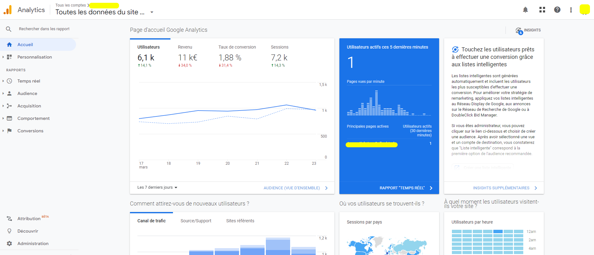Select the Taux de conversion metric tab
The image size is (594, 255).
point(237,55)
